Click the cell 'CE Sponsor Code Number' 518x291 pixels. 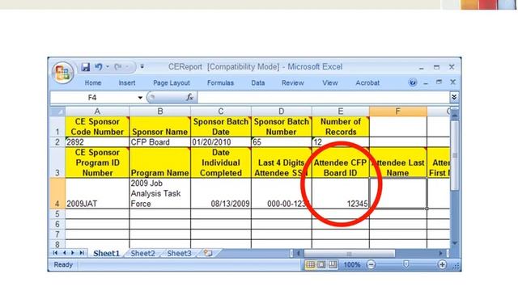click(x=97, y=127)
